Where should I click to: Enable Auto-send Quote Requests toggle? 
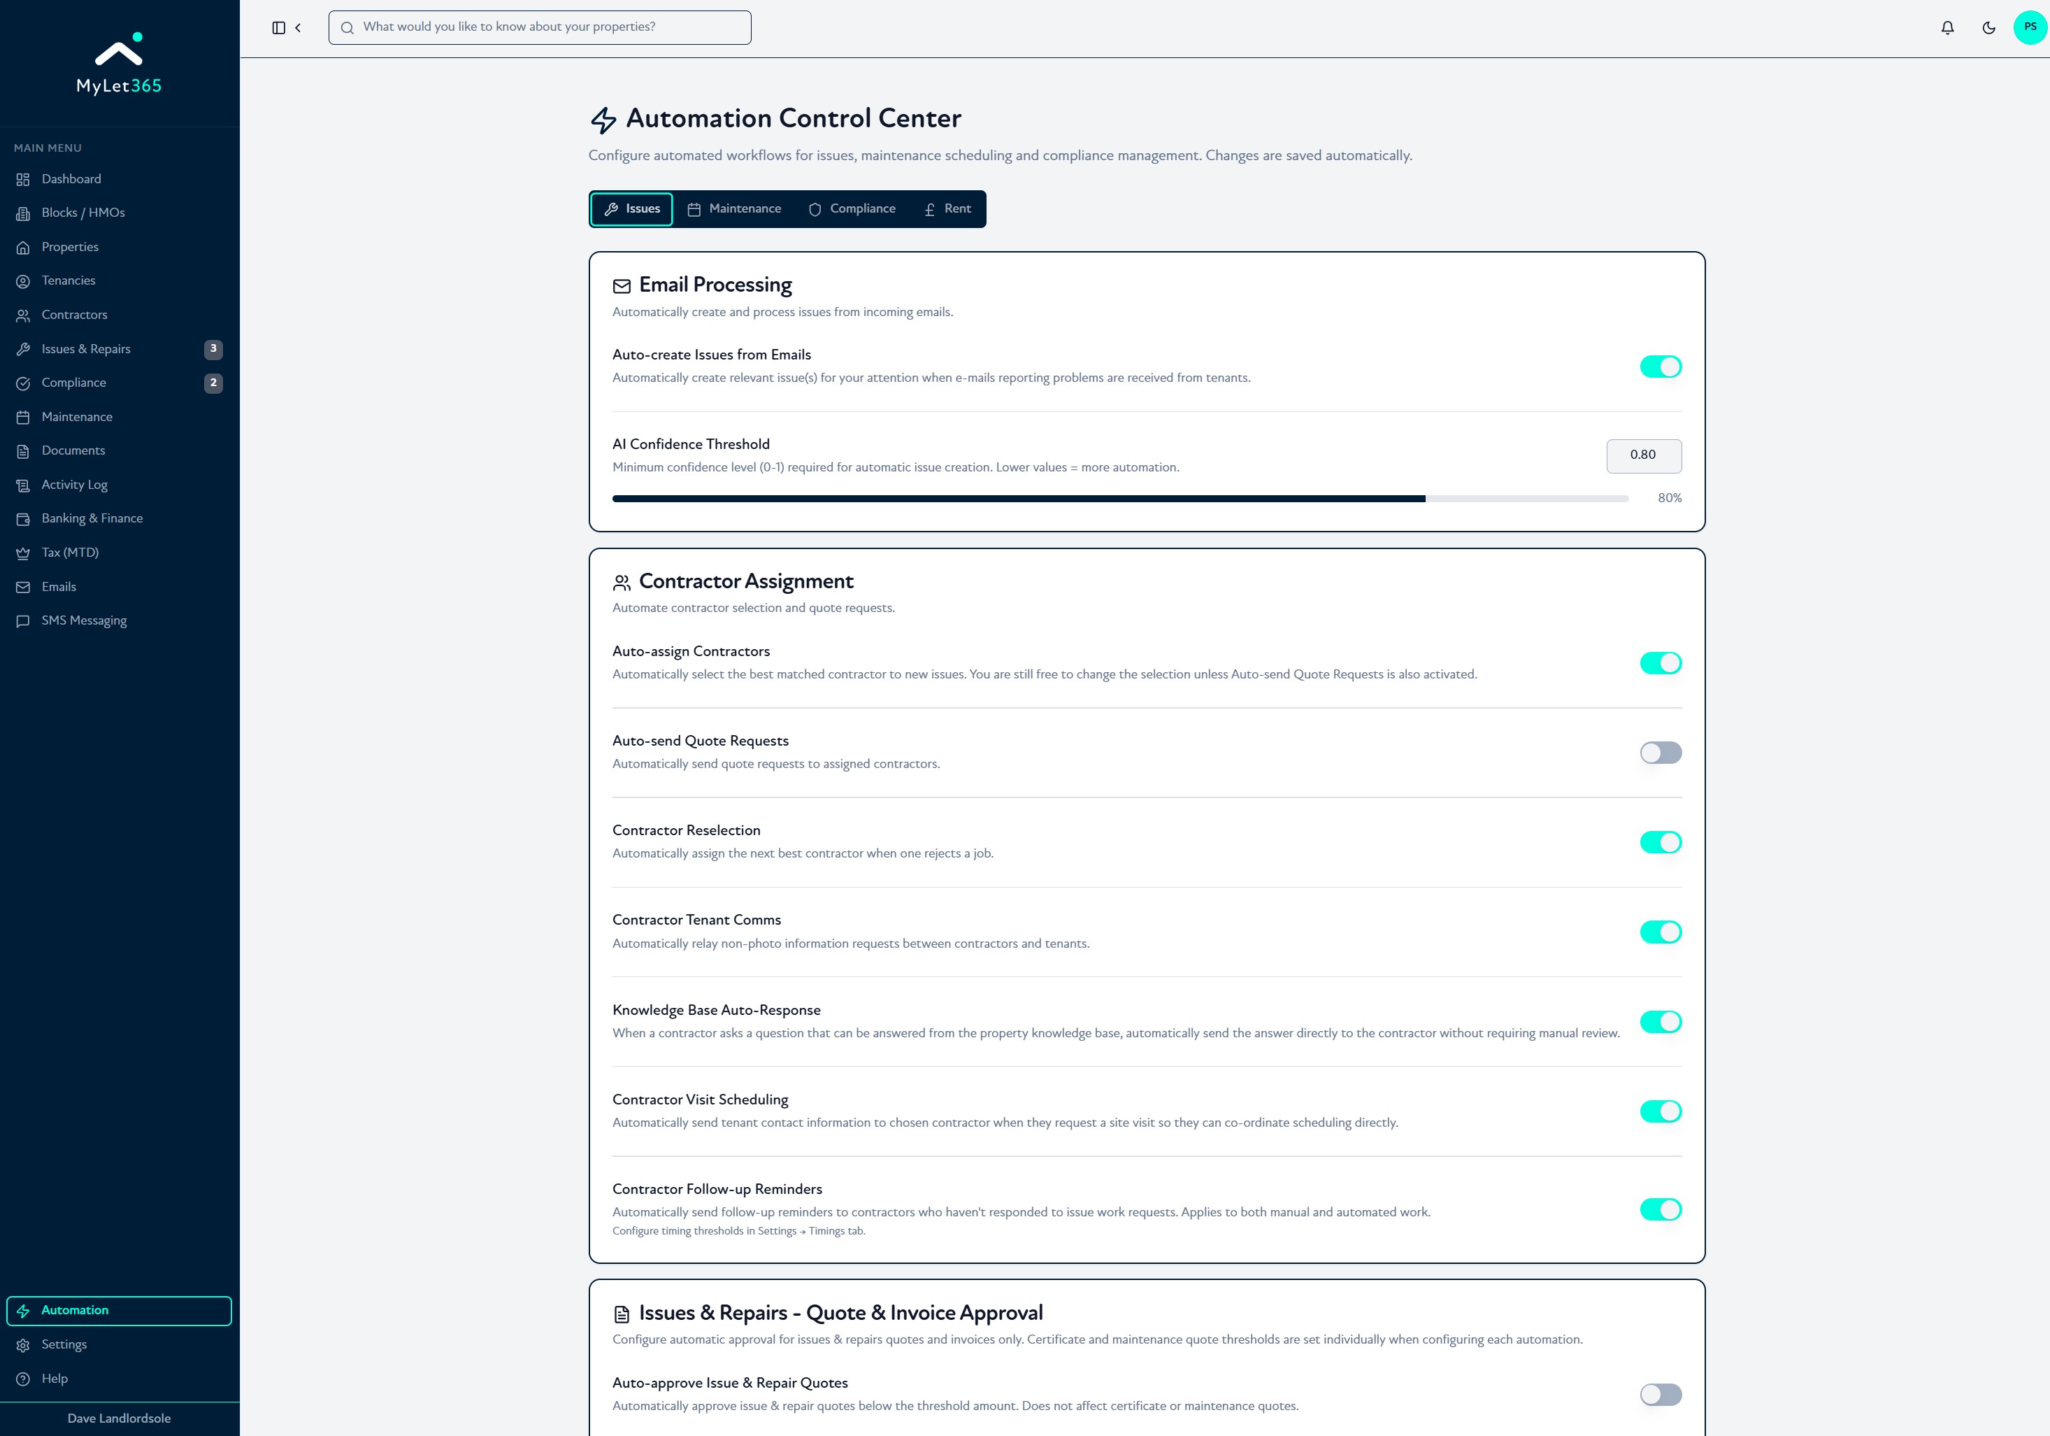(1661, 753)
